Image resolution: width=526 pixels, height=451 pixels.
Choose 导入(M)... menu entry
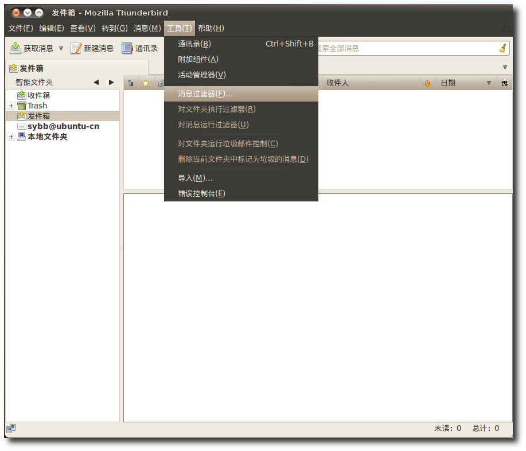(241, 178)
